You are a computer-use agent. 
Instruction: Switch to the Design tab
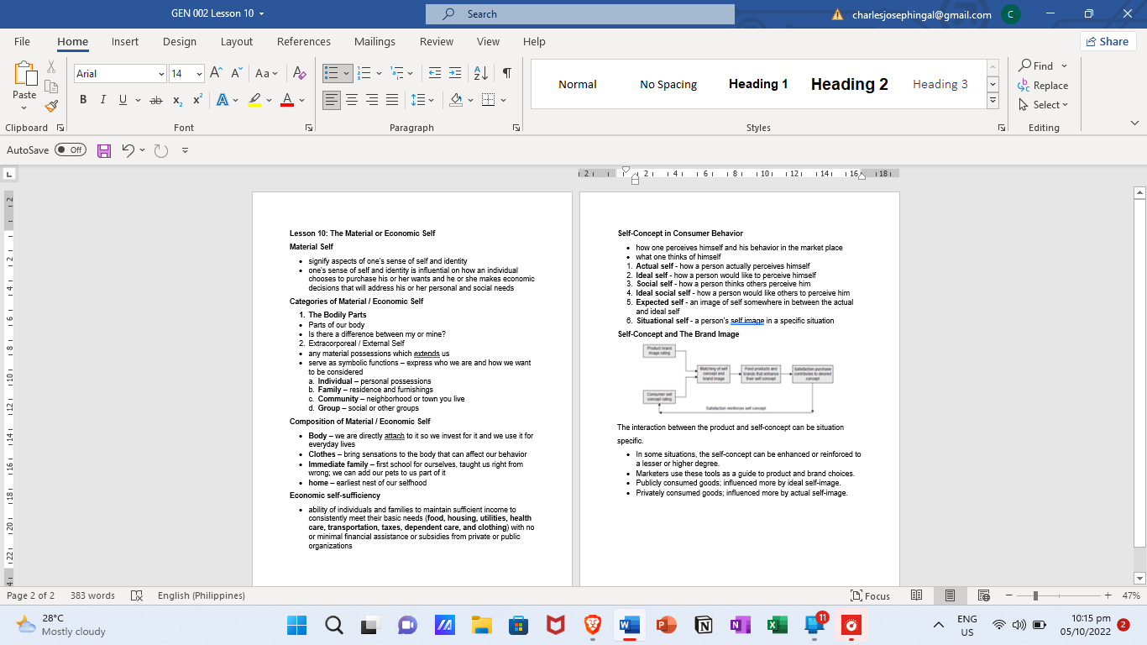click(x=180, y=41)
